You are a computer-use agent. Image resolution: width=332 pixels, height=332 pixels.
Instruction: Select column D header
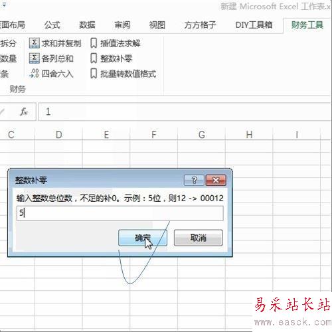coord(58,134)
